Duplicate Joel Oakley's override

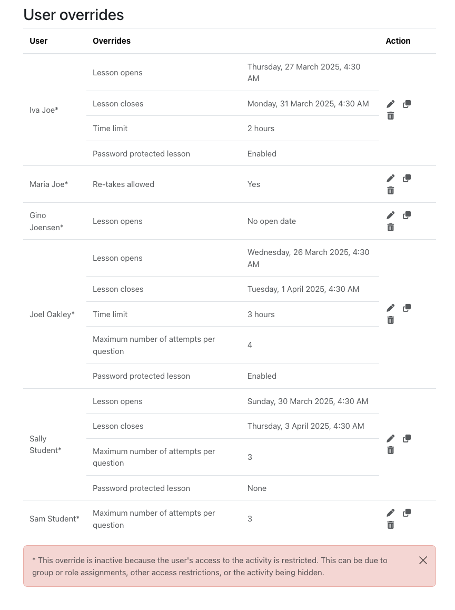(x=407, y=308)
